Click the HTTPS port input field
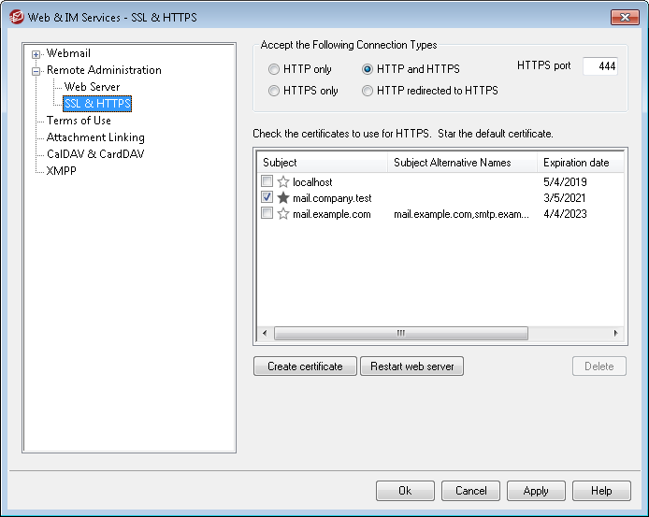 pyautogui.click(x=599, y=66)
